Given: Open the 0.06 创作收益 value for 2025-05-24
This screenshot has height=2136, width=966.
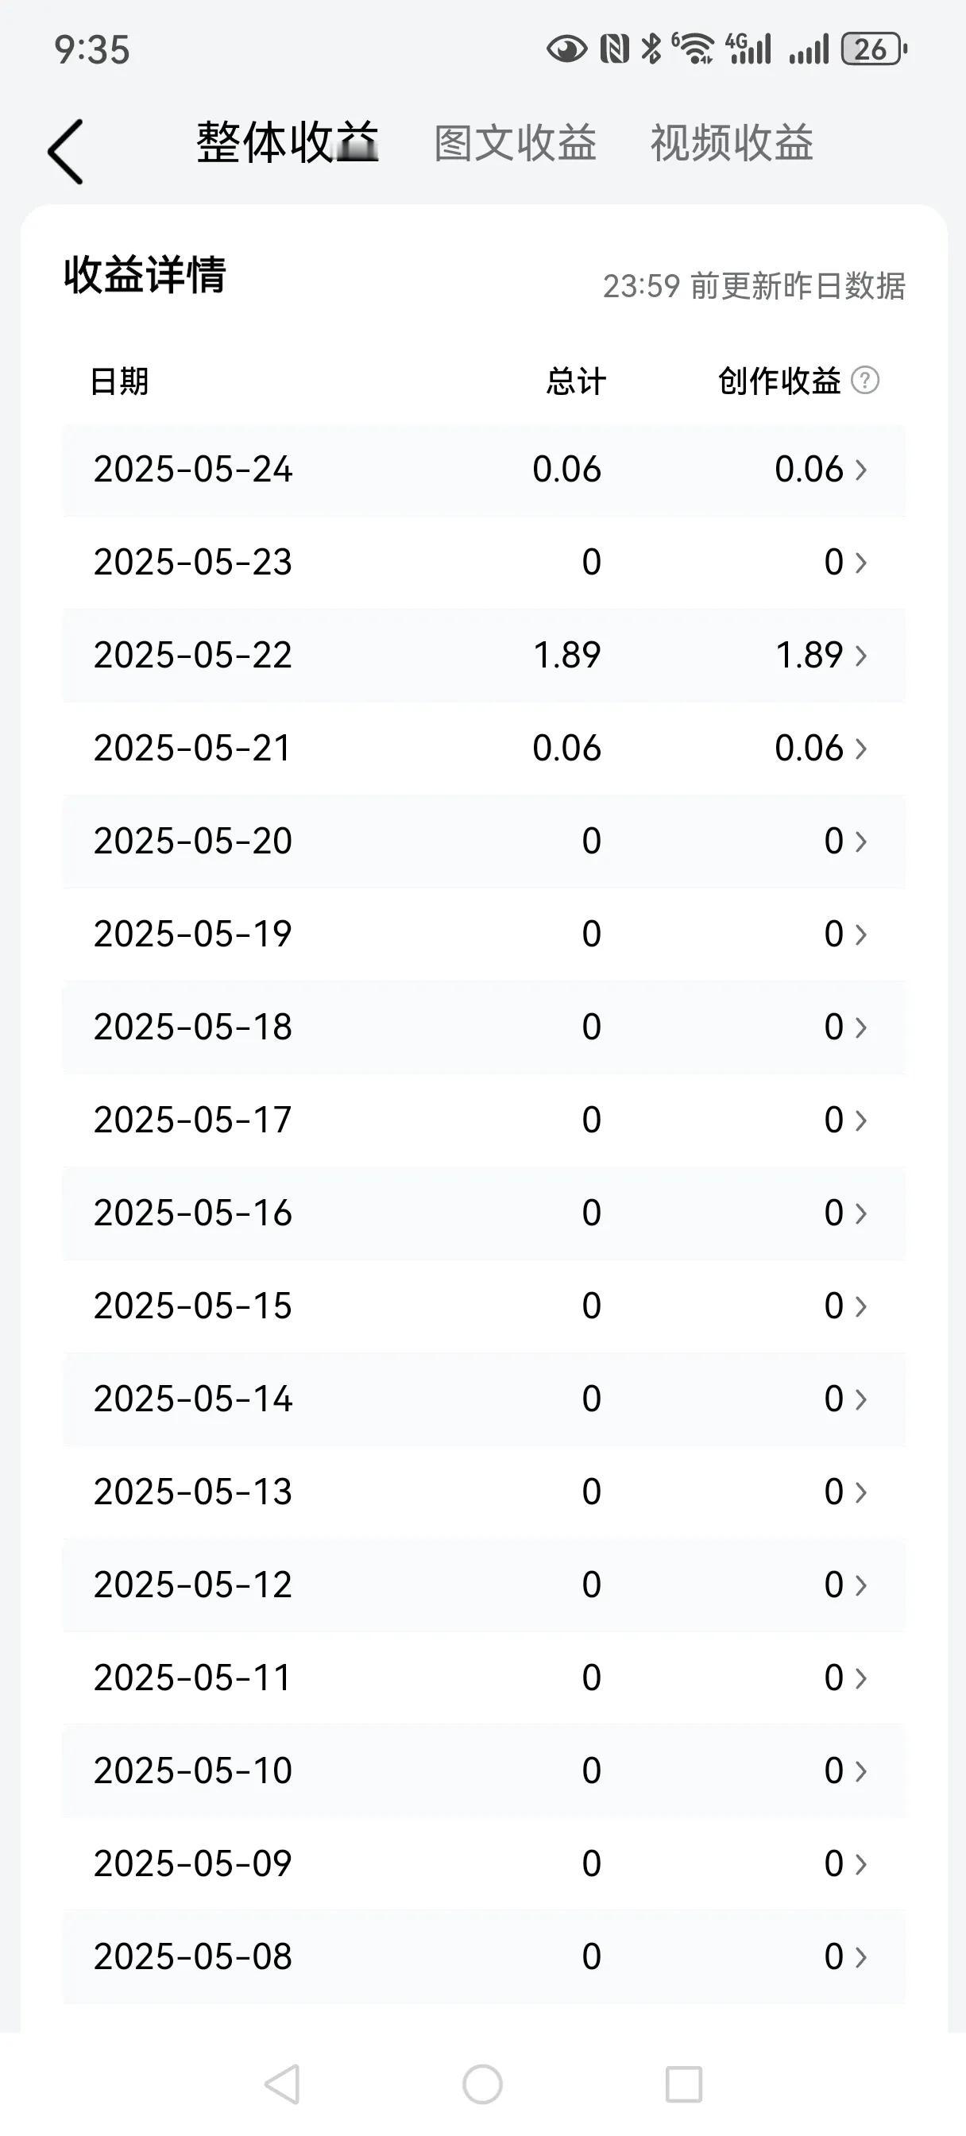Looking at the screenshot, I should tap(810, 470).
